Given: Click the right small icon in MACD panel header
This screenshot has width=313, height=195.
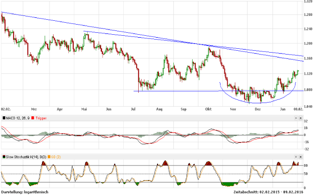Looking at the screenshot, I should click(301, 117).
